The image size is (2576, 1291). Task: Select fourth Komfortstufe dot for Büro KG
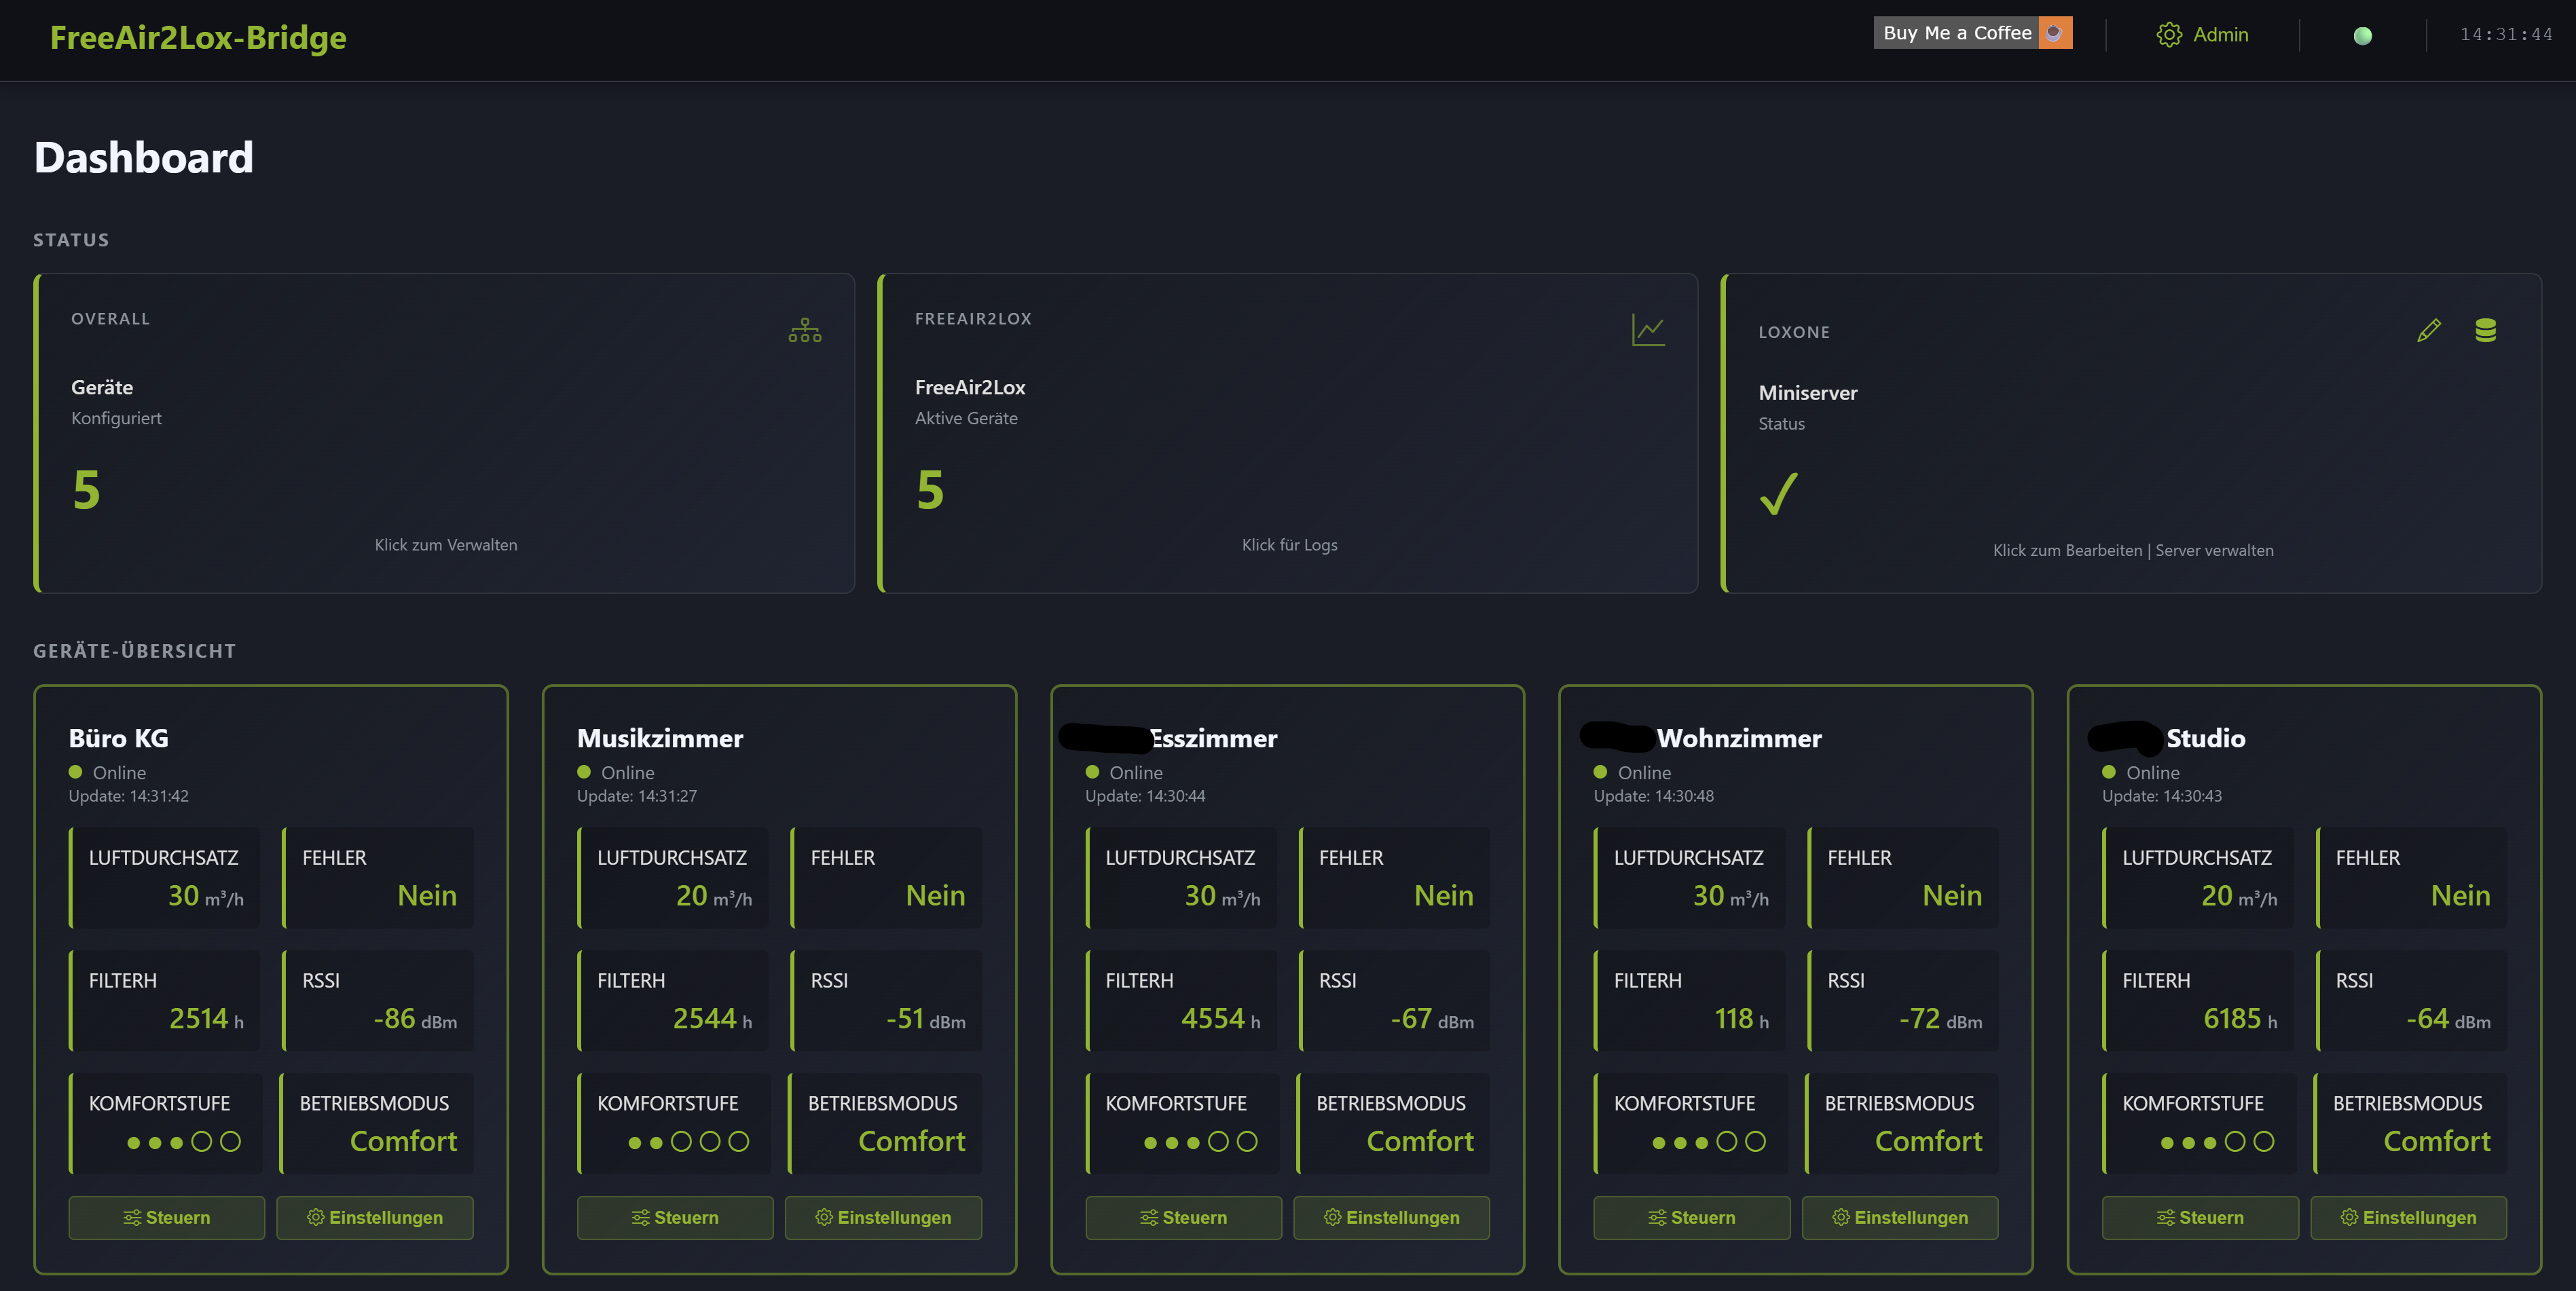pos(202,1142)
